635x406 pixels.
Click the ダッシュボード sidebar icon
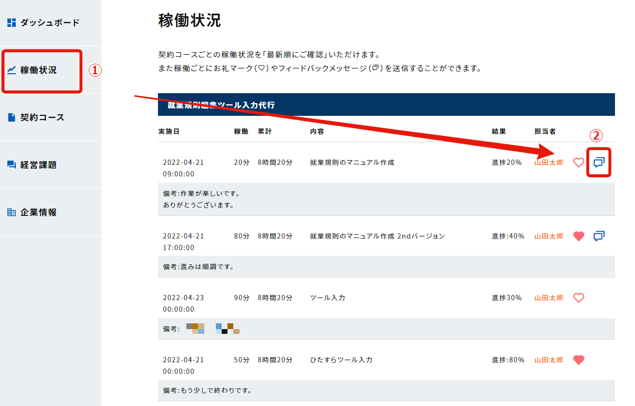(12, 23)
